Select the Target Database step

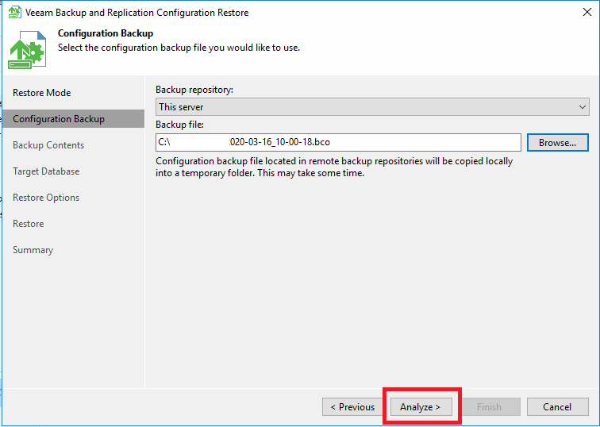pyautogui.click(x=46, y=171)
